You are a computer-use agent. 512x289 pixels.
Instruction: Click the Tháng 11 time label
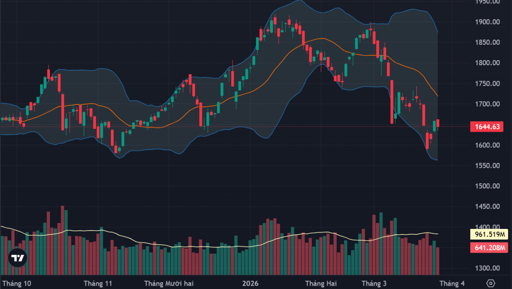click(x=98, y=283)
